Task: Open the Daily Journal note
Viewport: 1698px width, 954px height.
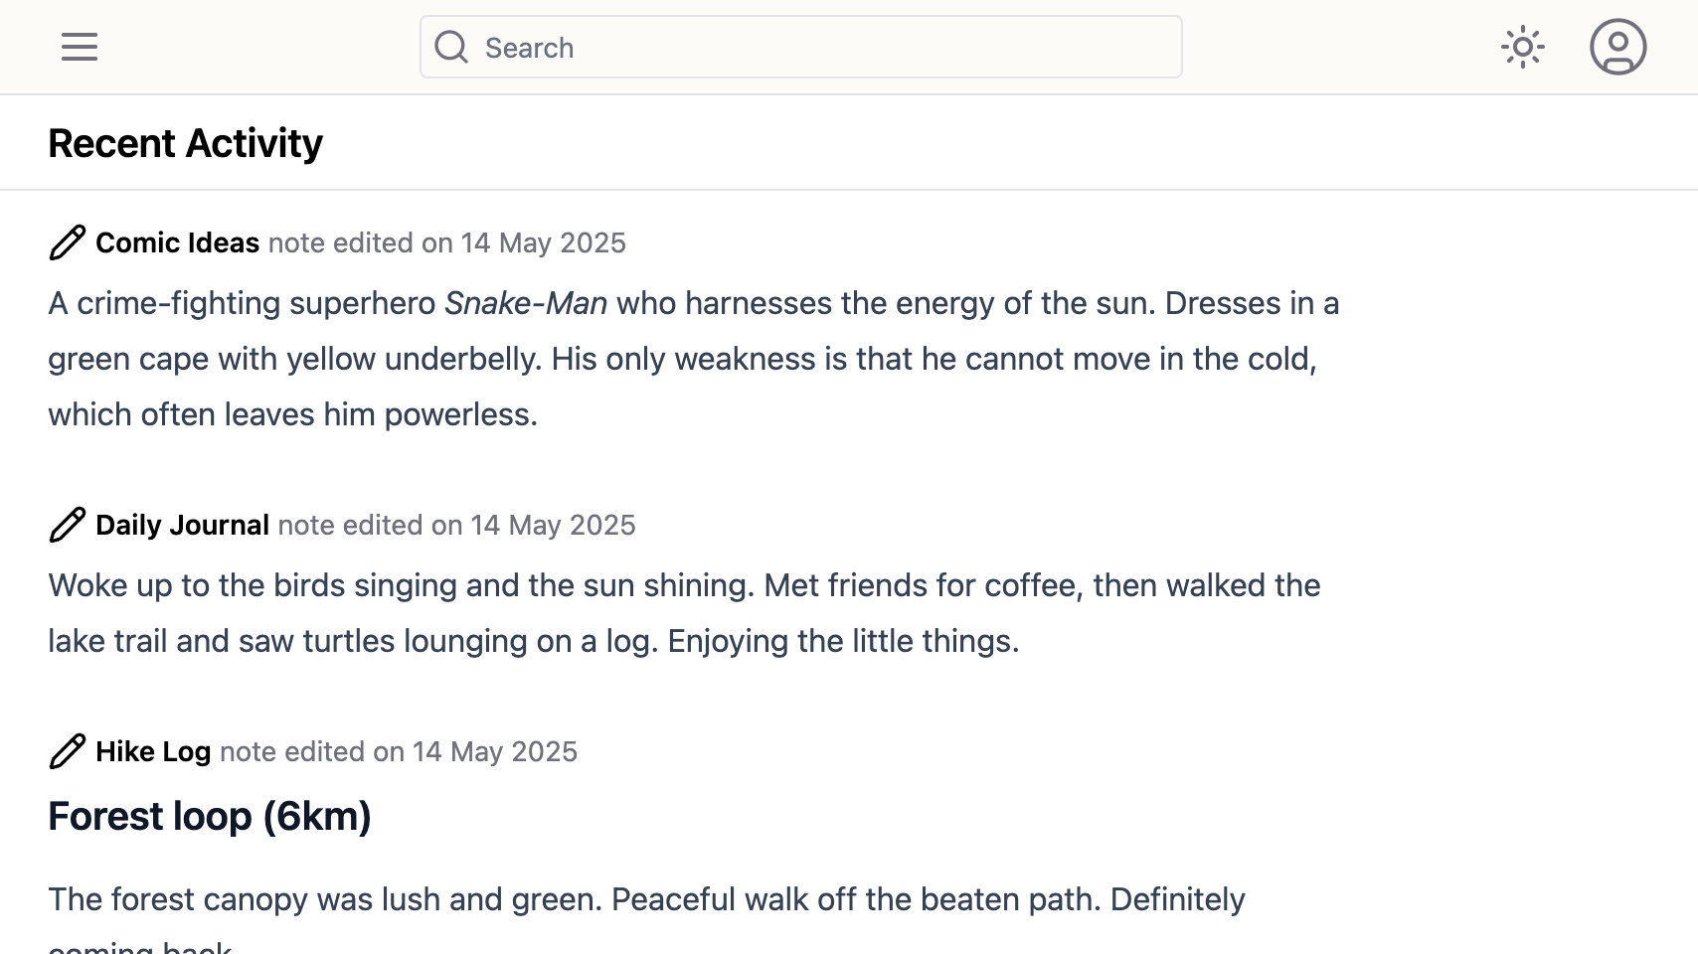Action: coord(182,525)
